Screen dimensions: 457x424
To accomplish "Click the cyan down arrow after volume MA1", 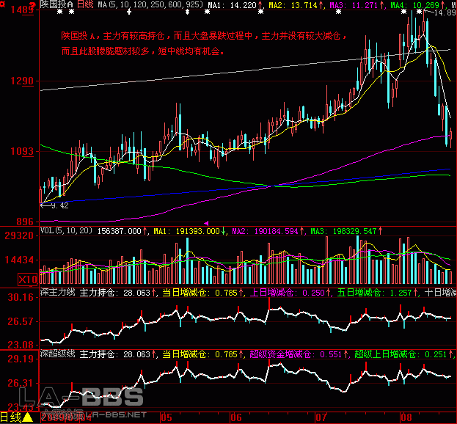I will click(224, 231).
